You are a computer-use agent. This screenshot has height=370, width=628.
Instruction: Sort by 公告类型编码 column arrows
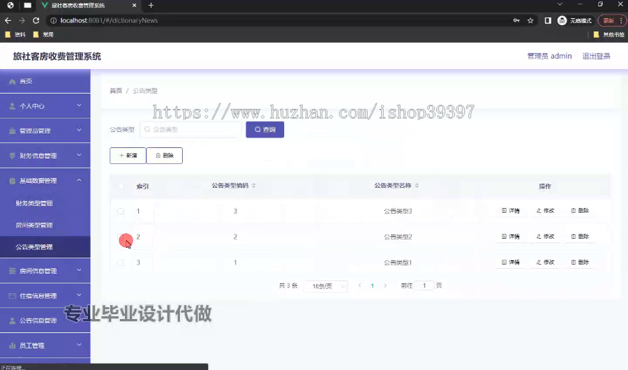click(253, 186)
